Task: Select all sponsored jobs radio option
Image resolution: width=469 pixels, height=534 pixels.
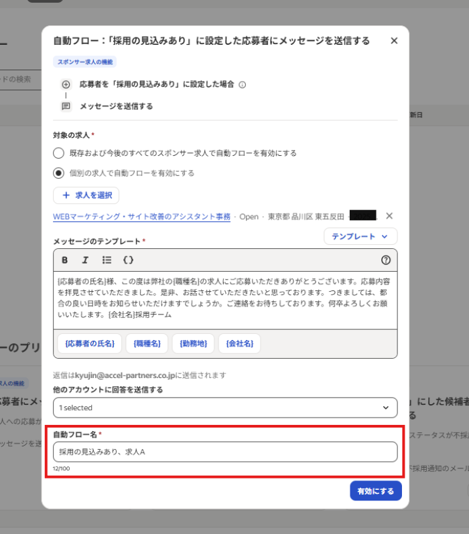Action: click(59, 153)
